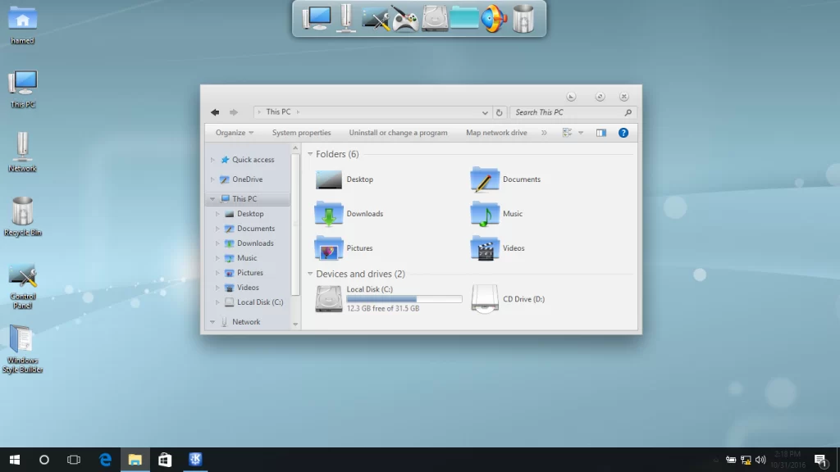This screenshot has height=472, width=840.
Task: Collapse the Folders (6) group
Action: tap(310, 154)
